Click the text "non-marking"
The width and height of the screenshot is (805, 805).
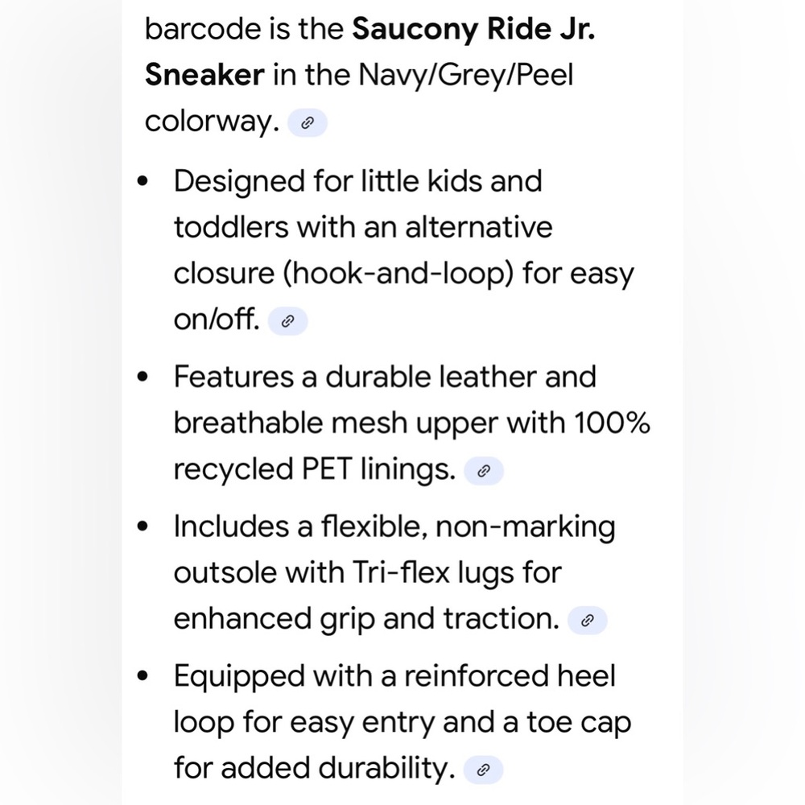click(525, 527)
